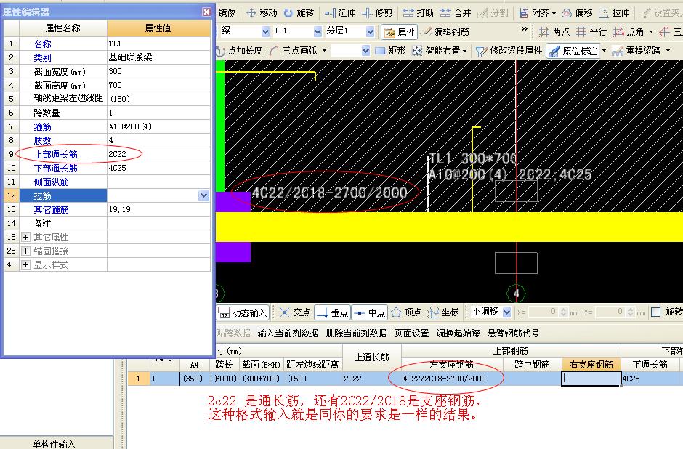This screenshot has width=683, height=449.
Task: Click 输入当前列数据 command
Action: 288,333
